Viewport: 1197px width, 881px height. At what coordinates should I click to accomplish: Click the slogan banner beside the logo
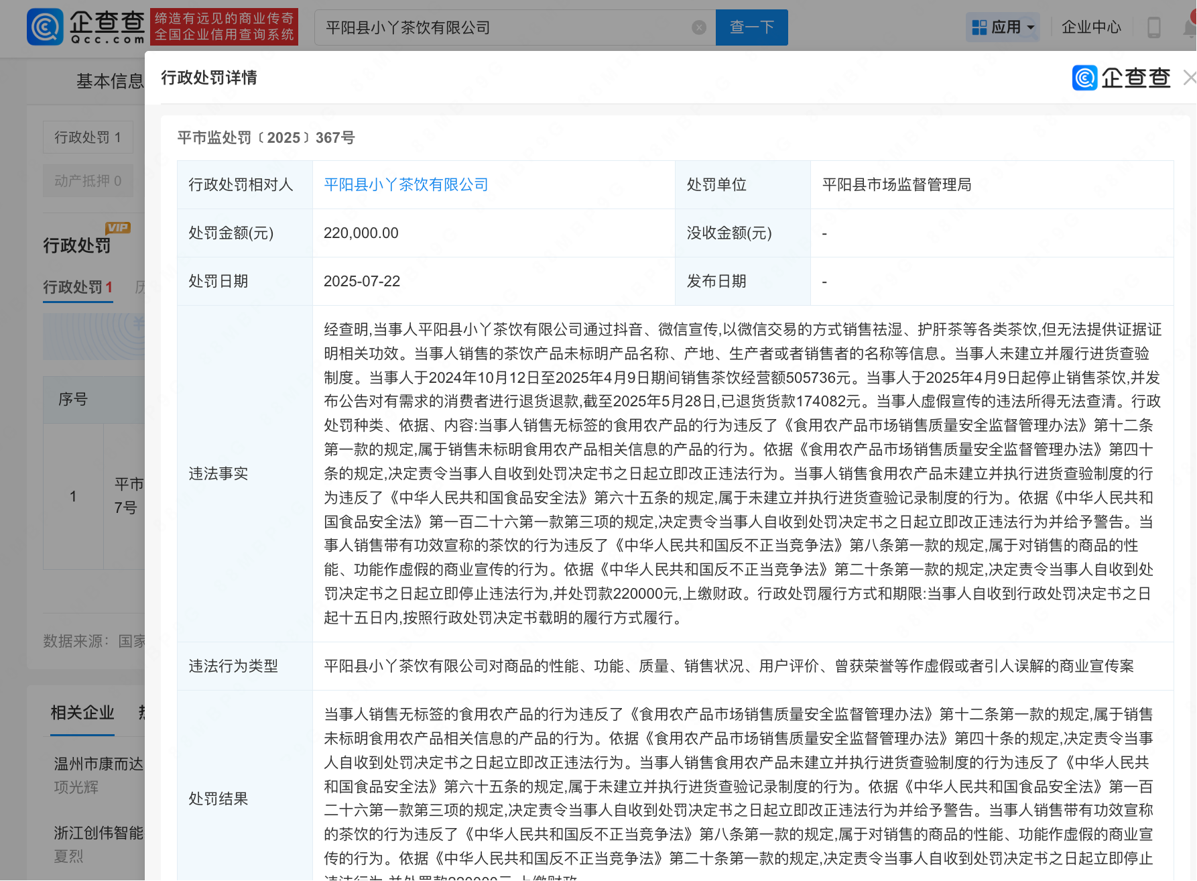point(224,27)
